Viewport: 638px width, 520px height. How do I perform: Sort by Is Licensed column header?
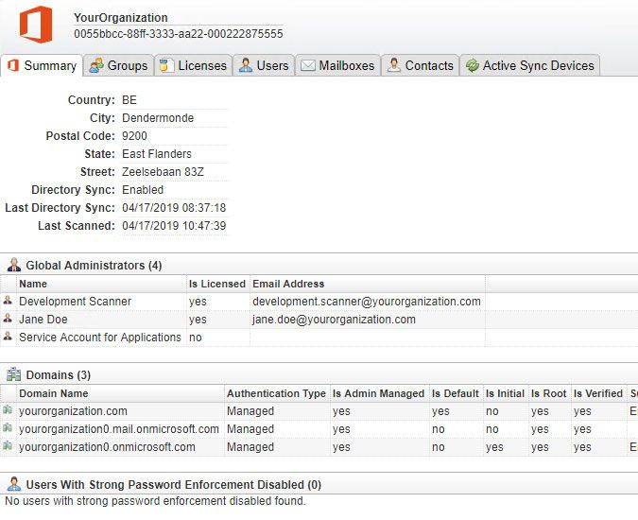[x=216, y=284]
